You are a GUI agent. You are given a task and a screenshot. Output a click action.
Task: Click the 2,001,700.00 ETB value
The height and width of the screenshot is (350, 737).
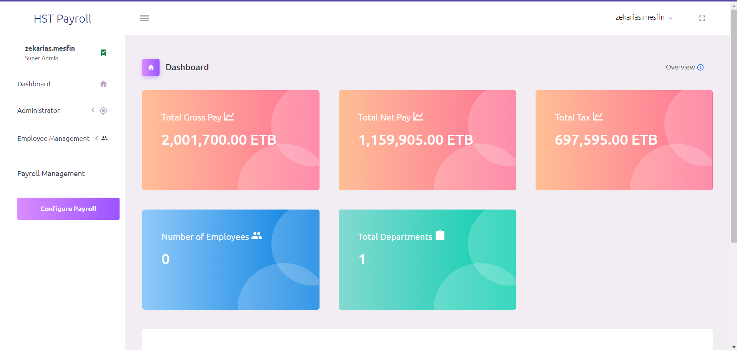coord(219,140)
